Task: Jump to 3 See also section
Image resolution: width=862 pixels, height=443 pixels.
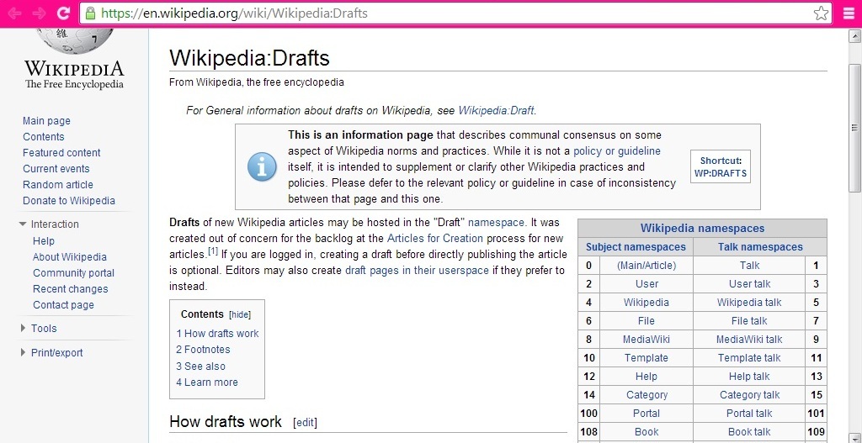Action: coord(200,367)
